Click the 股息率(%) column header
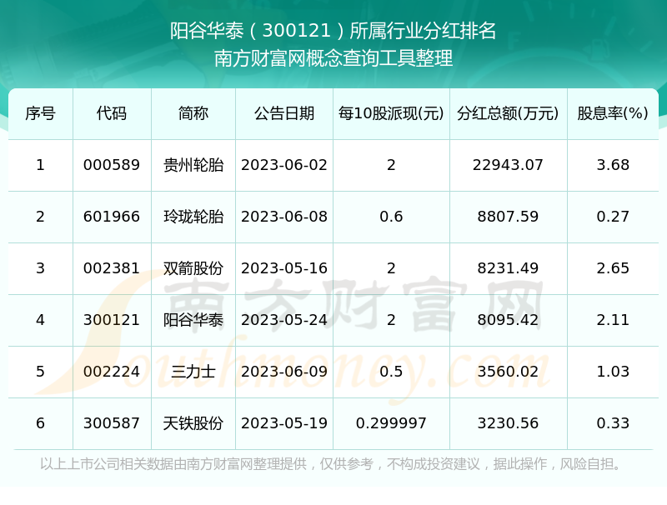667x505 pixels. (613, 113)
